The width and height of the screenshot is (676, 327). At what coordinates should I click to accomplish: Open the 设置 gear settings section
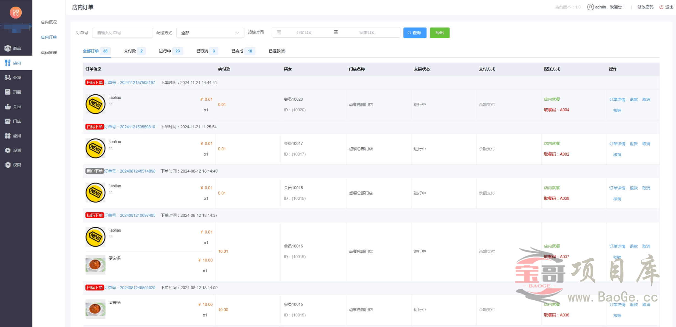(16, 150)
